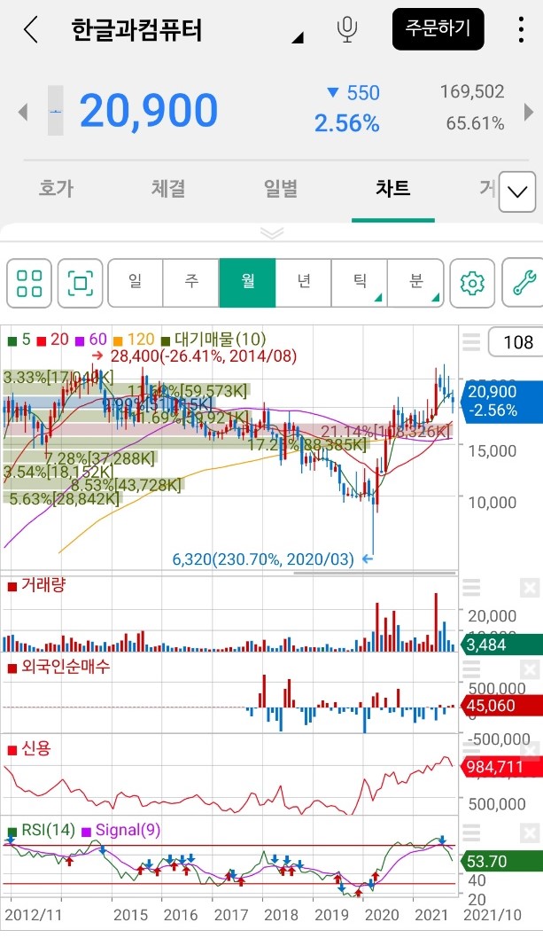This screenshot has height=938, width=543.
Task: Switch to the 호가 tab
Action: [x=56, y=189]
